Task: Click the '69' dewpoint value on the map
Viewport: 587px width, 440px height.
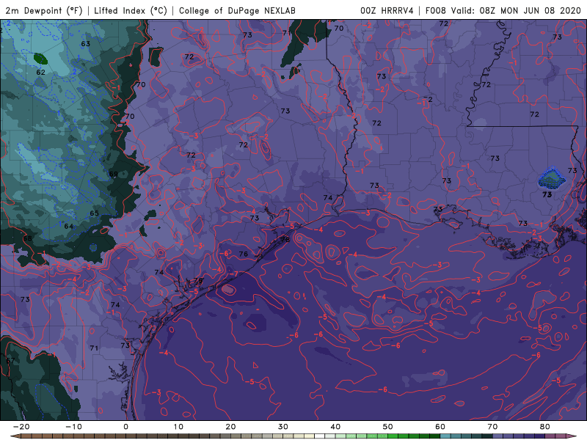Action: click(114, 174)
